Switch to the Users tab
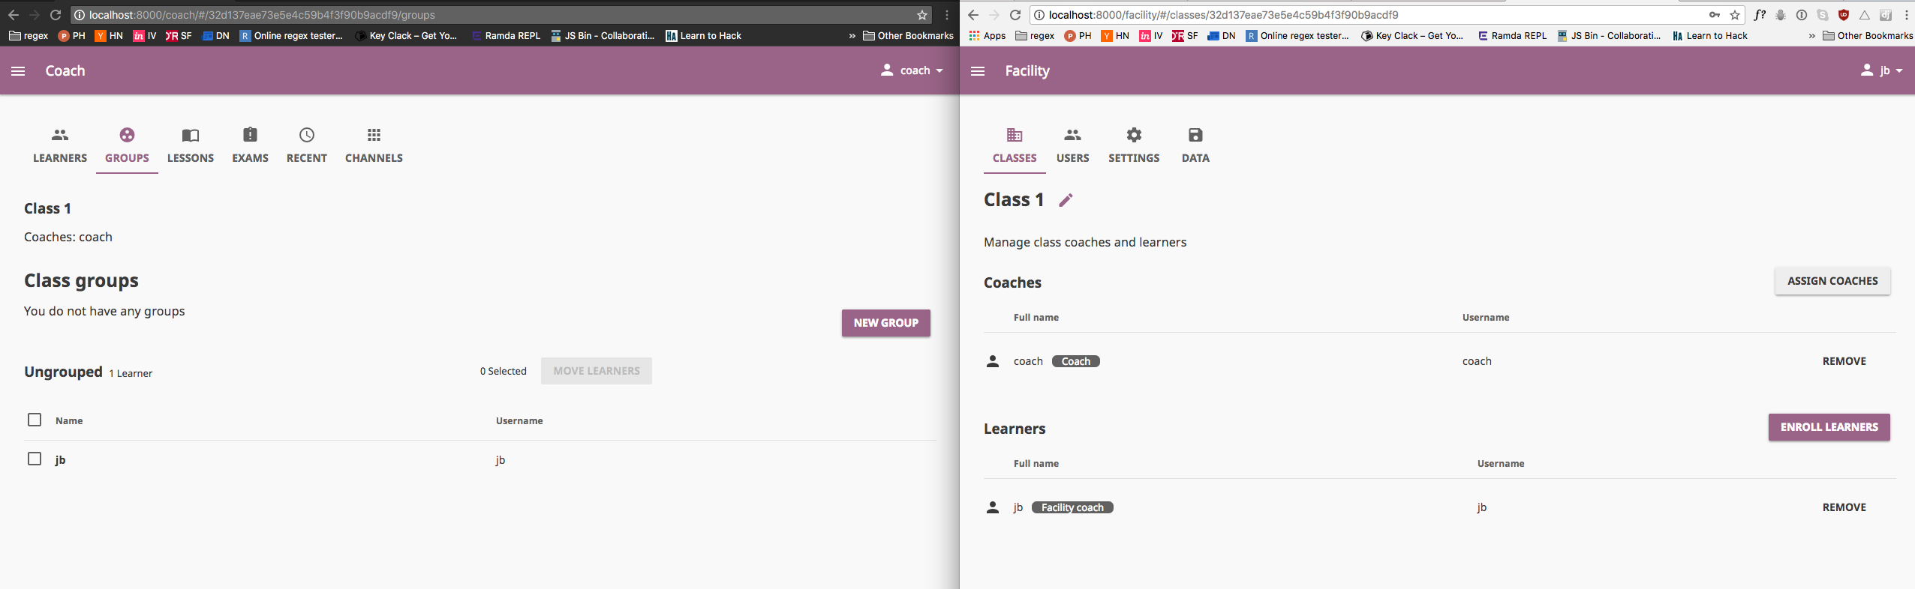The width and height of the screenshot is (1915, 589). click(1072, 145)
